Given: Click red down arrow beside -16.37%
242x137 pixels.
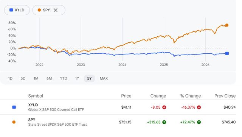Looking at the screenshot, I should [199, 107].
